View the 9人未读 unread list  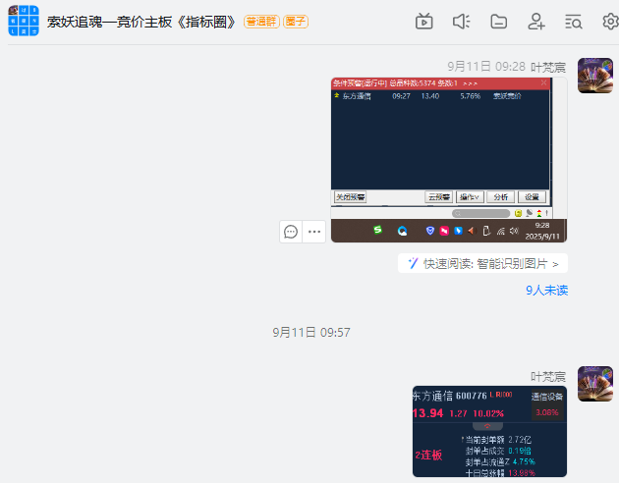pyautogui.click(x=546, y=291)
